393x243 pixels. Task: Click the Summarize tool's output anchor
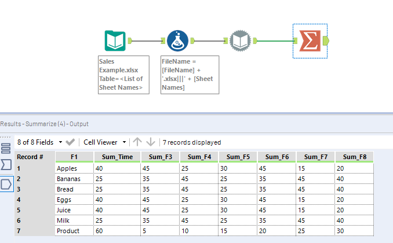(326, 41)
